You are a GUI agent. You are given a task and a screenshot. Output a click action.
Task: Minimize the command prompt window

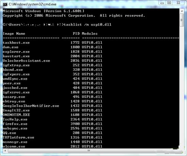pyautogui.click(x=162, y=3)
